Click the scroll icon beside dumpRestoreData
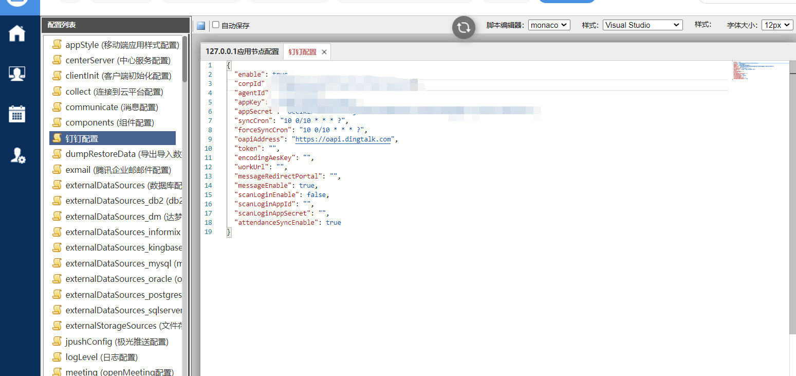This screenshot has height=376, width=796. pyautogui.click(x=57, y=154)
